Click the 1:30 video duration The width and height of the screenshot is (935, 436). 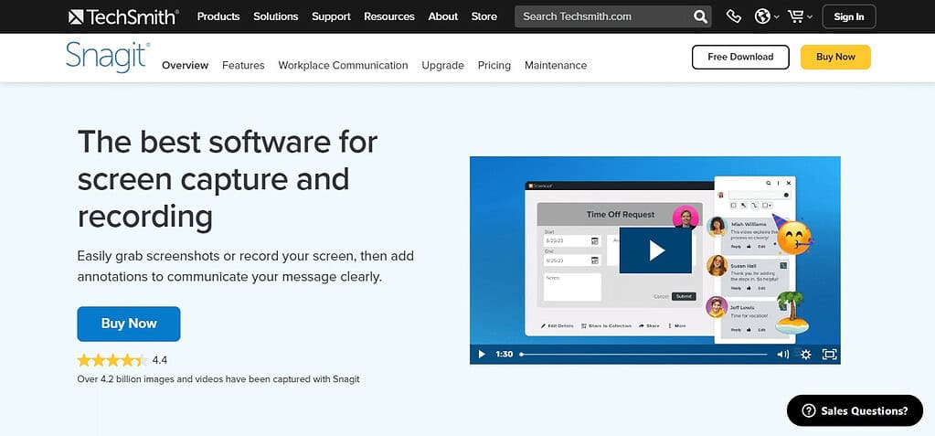click(504, 355)
